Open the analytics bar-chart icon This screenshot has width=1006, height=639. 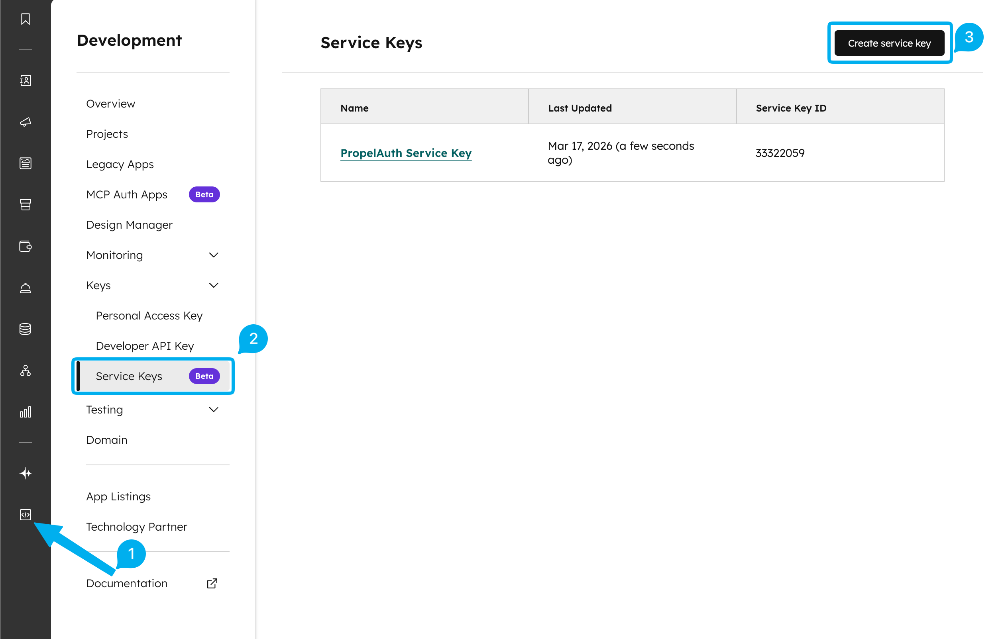coord(25,412)
